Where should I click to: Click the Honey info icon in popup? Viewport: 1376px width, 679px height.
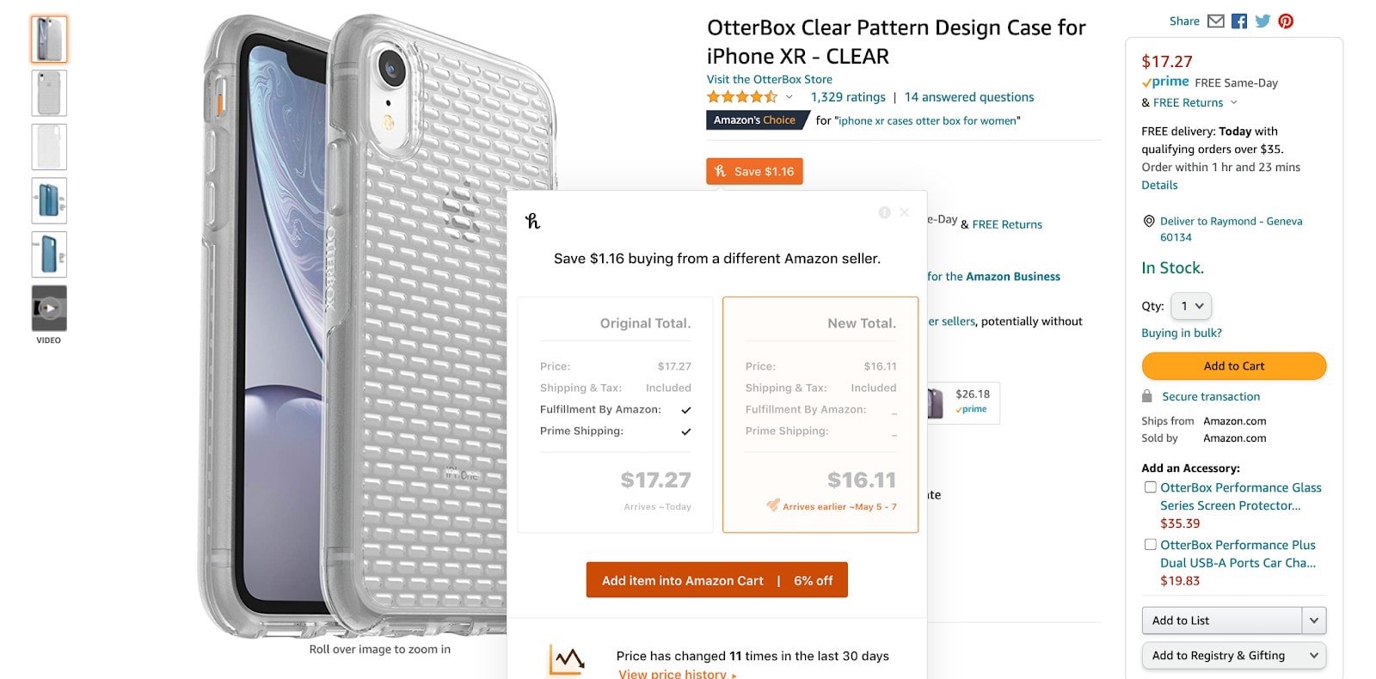[x=884, y=212]
